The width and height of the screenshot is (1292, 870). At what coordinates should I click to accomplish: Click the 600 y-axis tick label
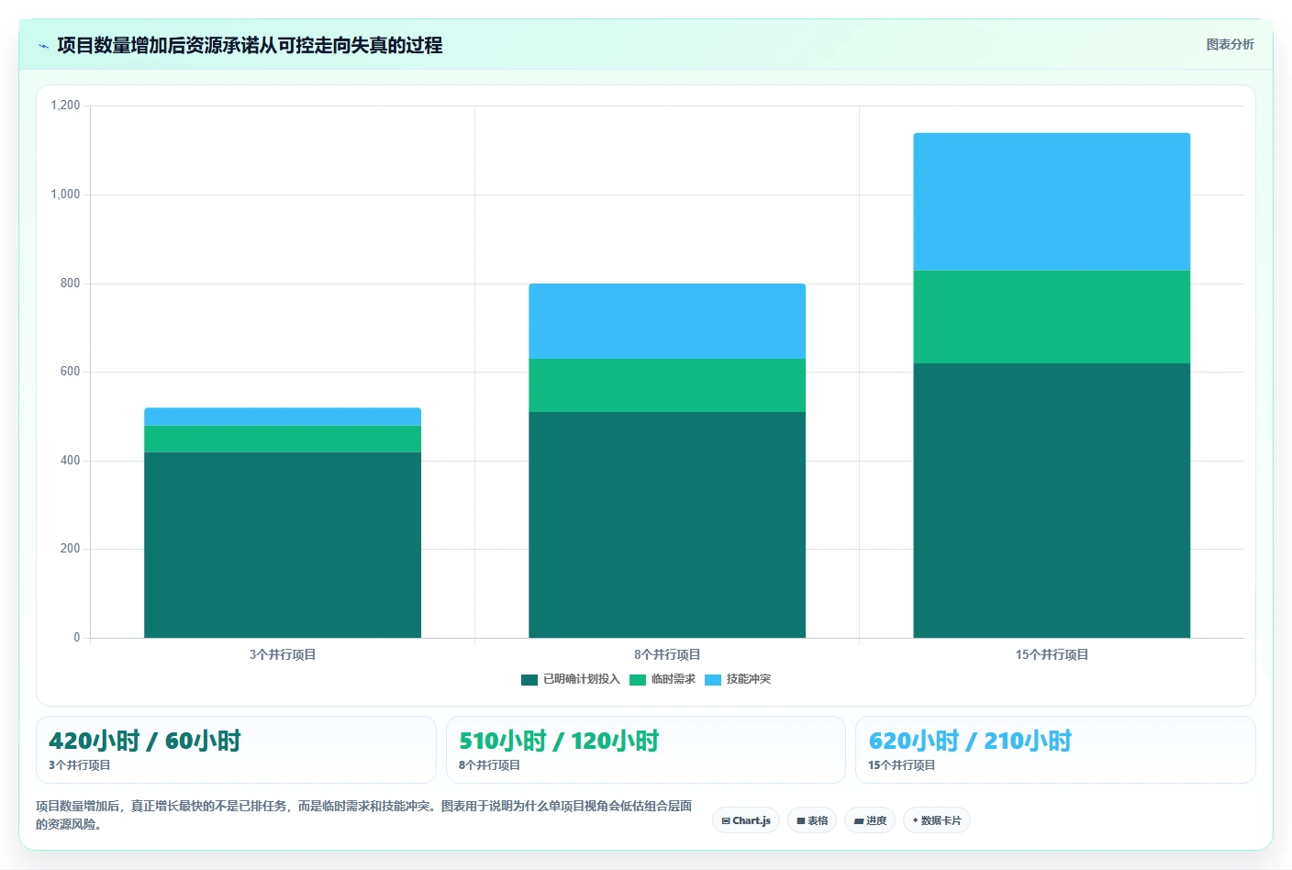[70, 372]
